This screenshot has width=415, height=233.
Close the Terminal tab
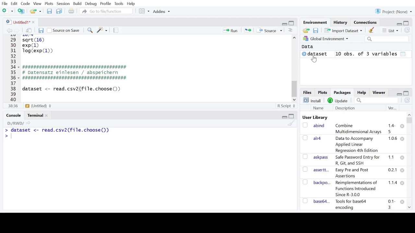point(46,116)
